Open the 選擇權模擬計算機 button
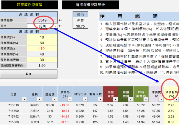The width and height of the screenshot is (179, 125). click(x=90, y=5)
